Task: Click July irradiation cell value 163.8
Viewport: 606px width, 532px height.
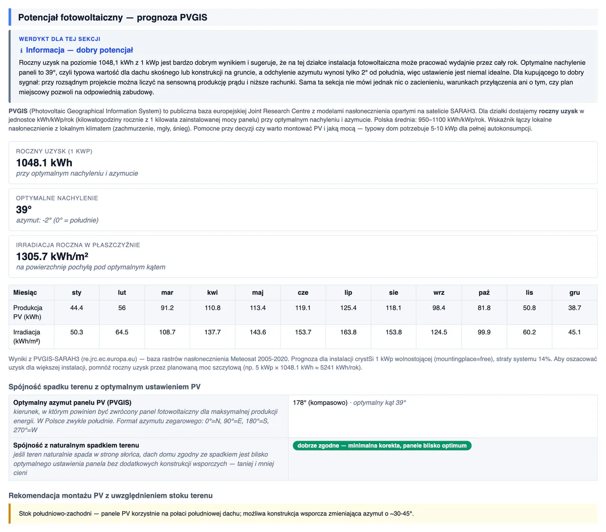Action: point(348,332)
